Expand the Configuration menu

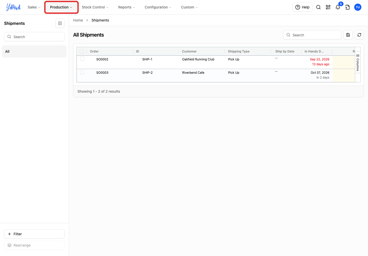(x=158, y=7)
